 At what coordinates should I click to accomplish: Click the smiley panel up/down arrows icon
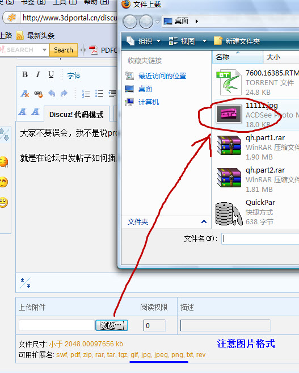[5, 135]
